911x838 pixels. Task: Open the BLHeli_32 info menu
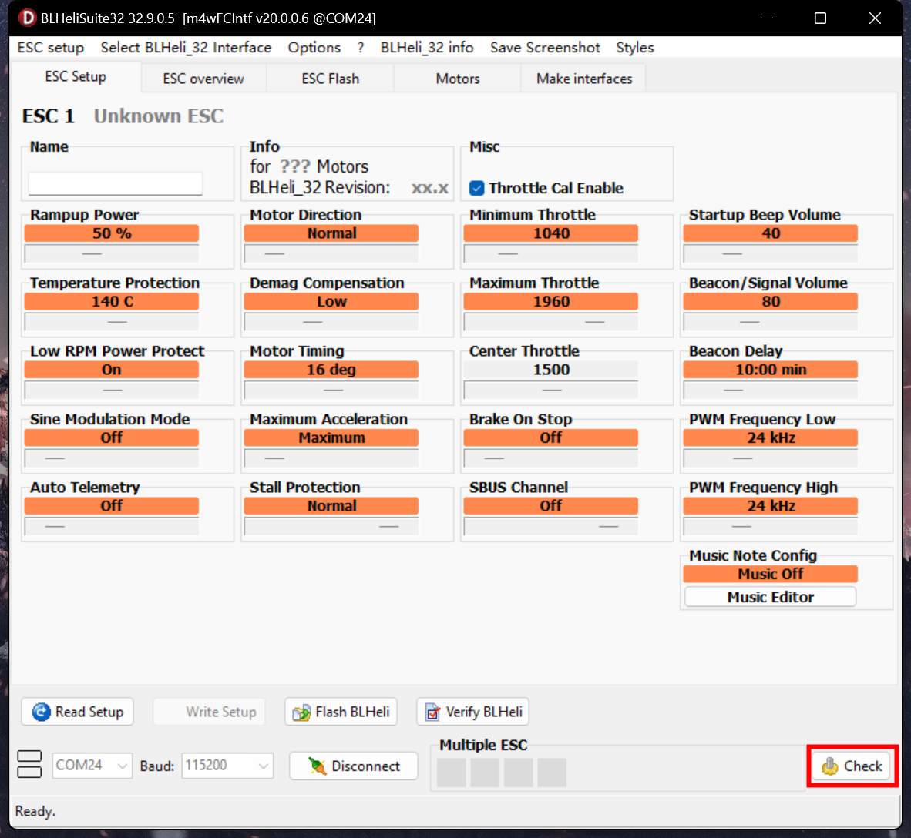point(427,48)
